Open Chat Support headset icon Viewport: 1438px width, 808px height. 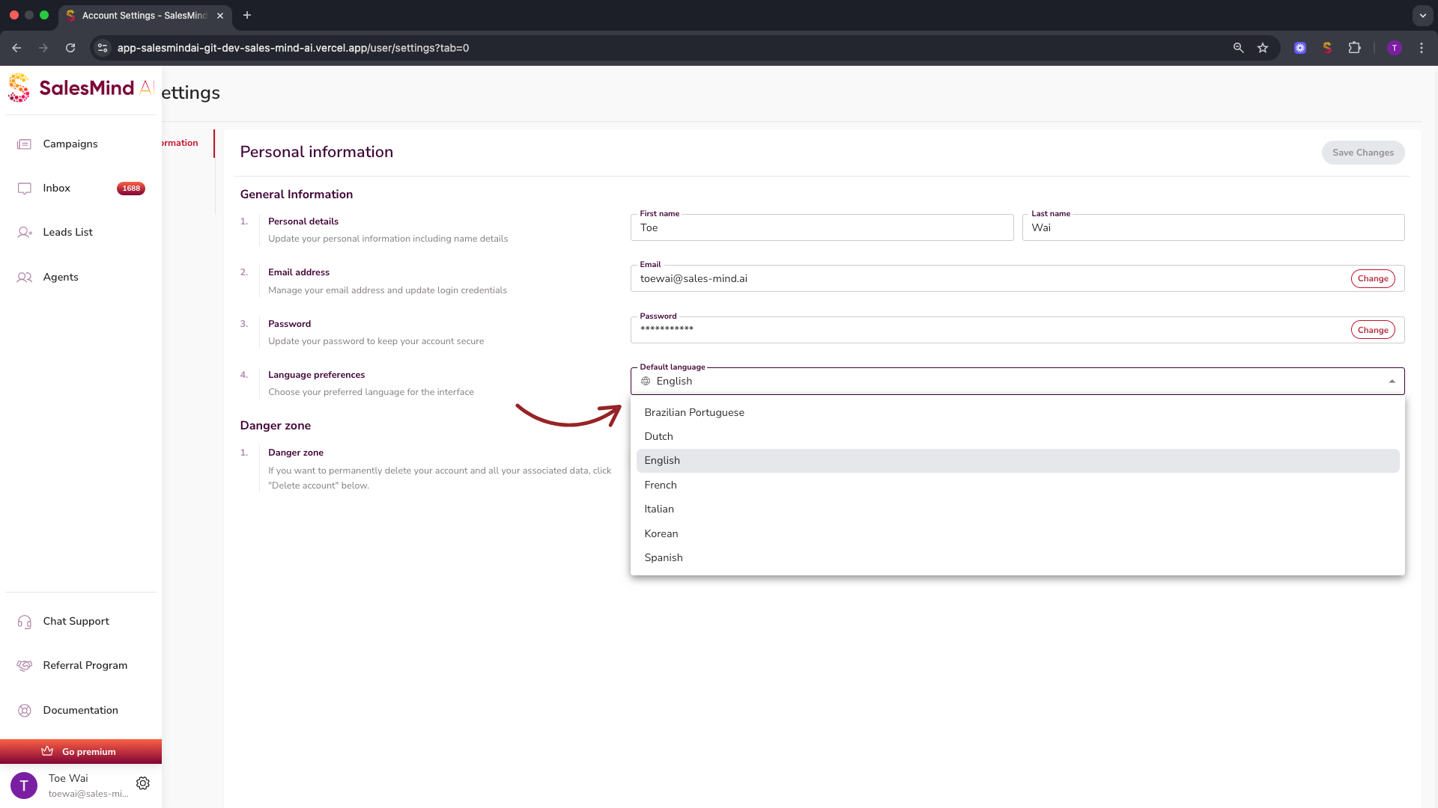[x=24, y=622]
